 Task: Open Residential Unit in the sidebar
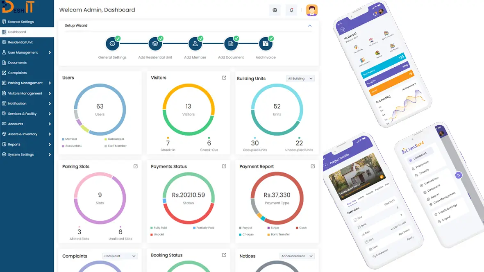tap(20, 42)
